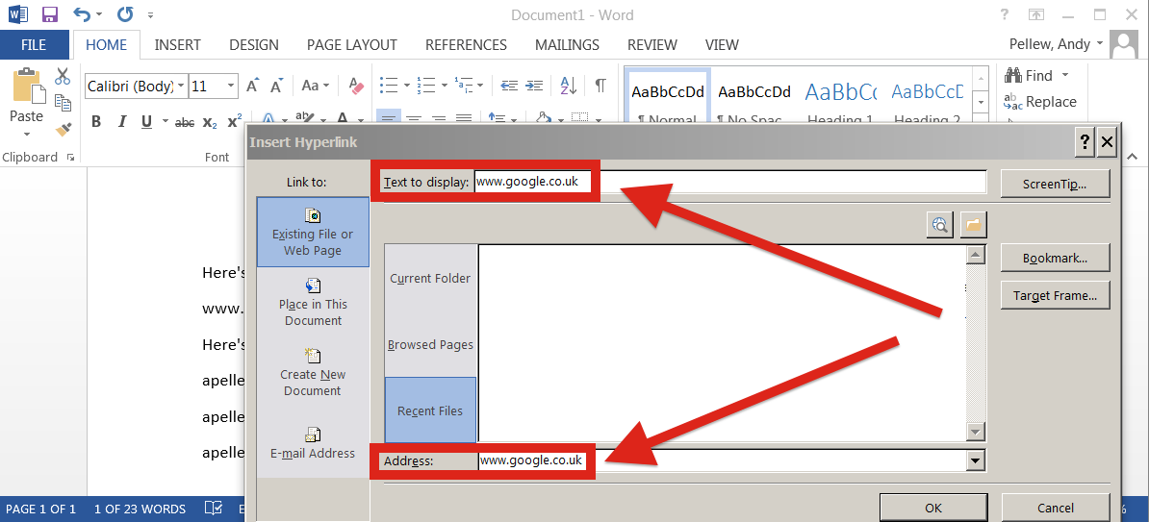Screen dimensions: 1149x522
Task: Click the dialog file list scrollbar
Action: (x=976, y=343)
